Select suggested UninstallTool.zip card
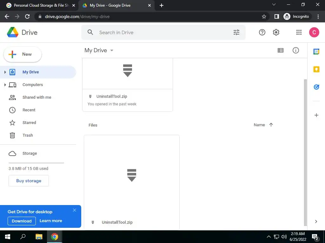The height and width of the screenshot is (243, 325). tap(128, 85)
